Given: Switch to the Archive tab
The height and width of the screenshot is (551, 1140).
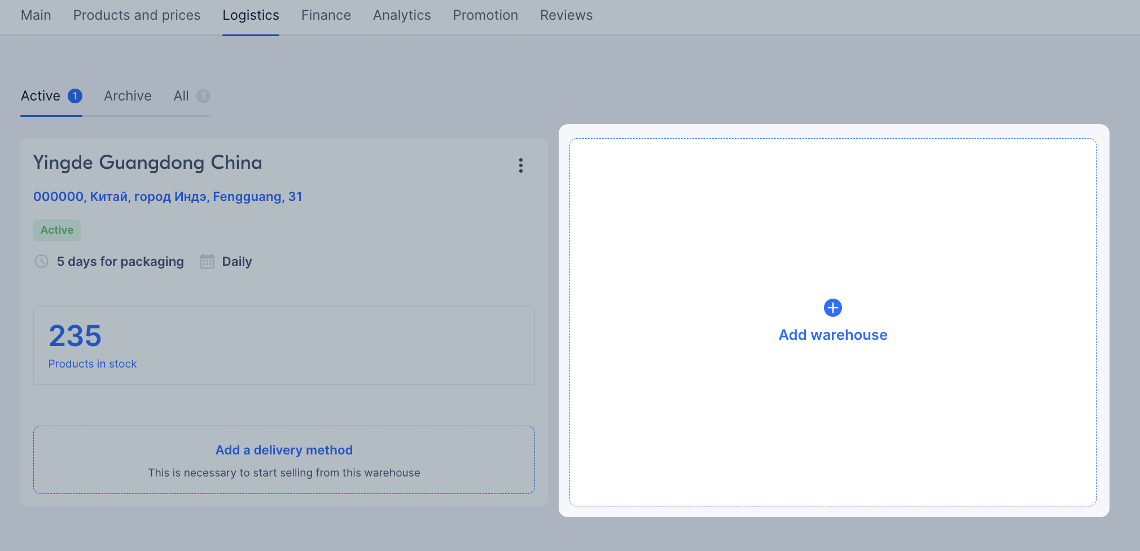Looking at the screenshot, I should click(x=128, y=96).
